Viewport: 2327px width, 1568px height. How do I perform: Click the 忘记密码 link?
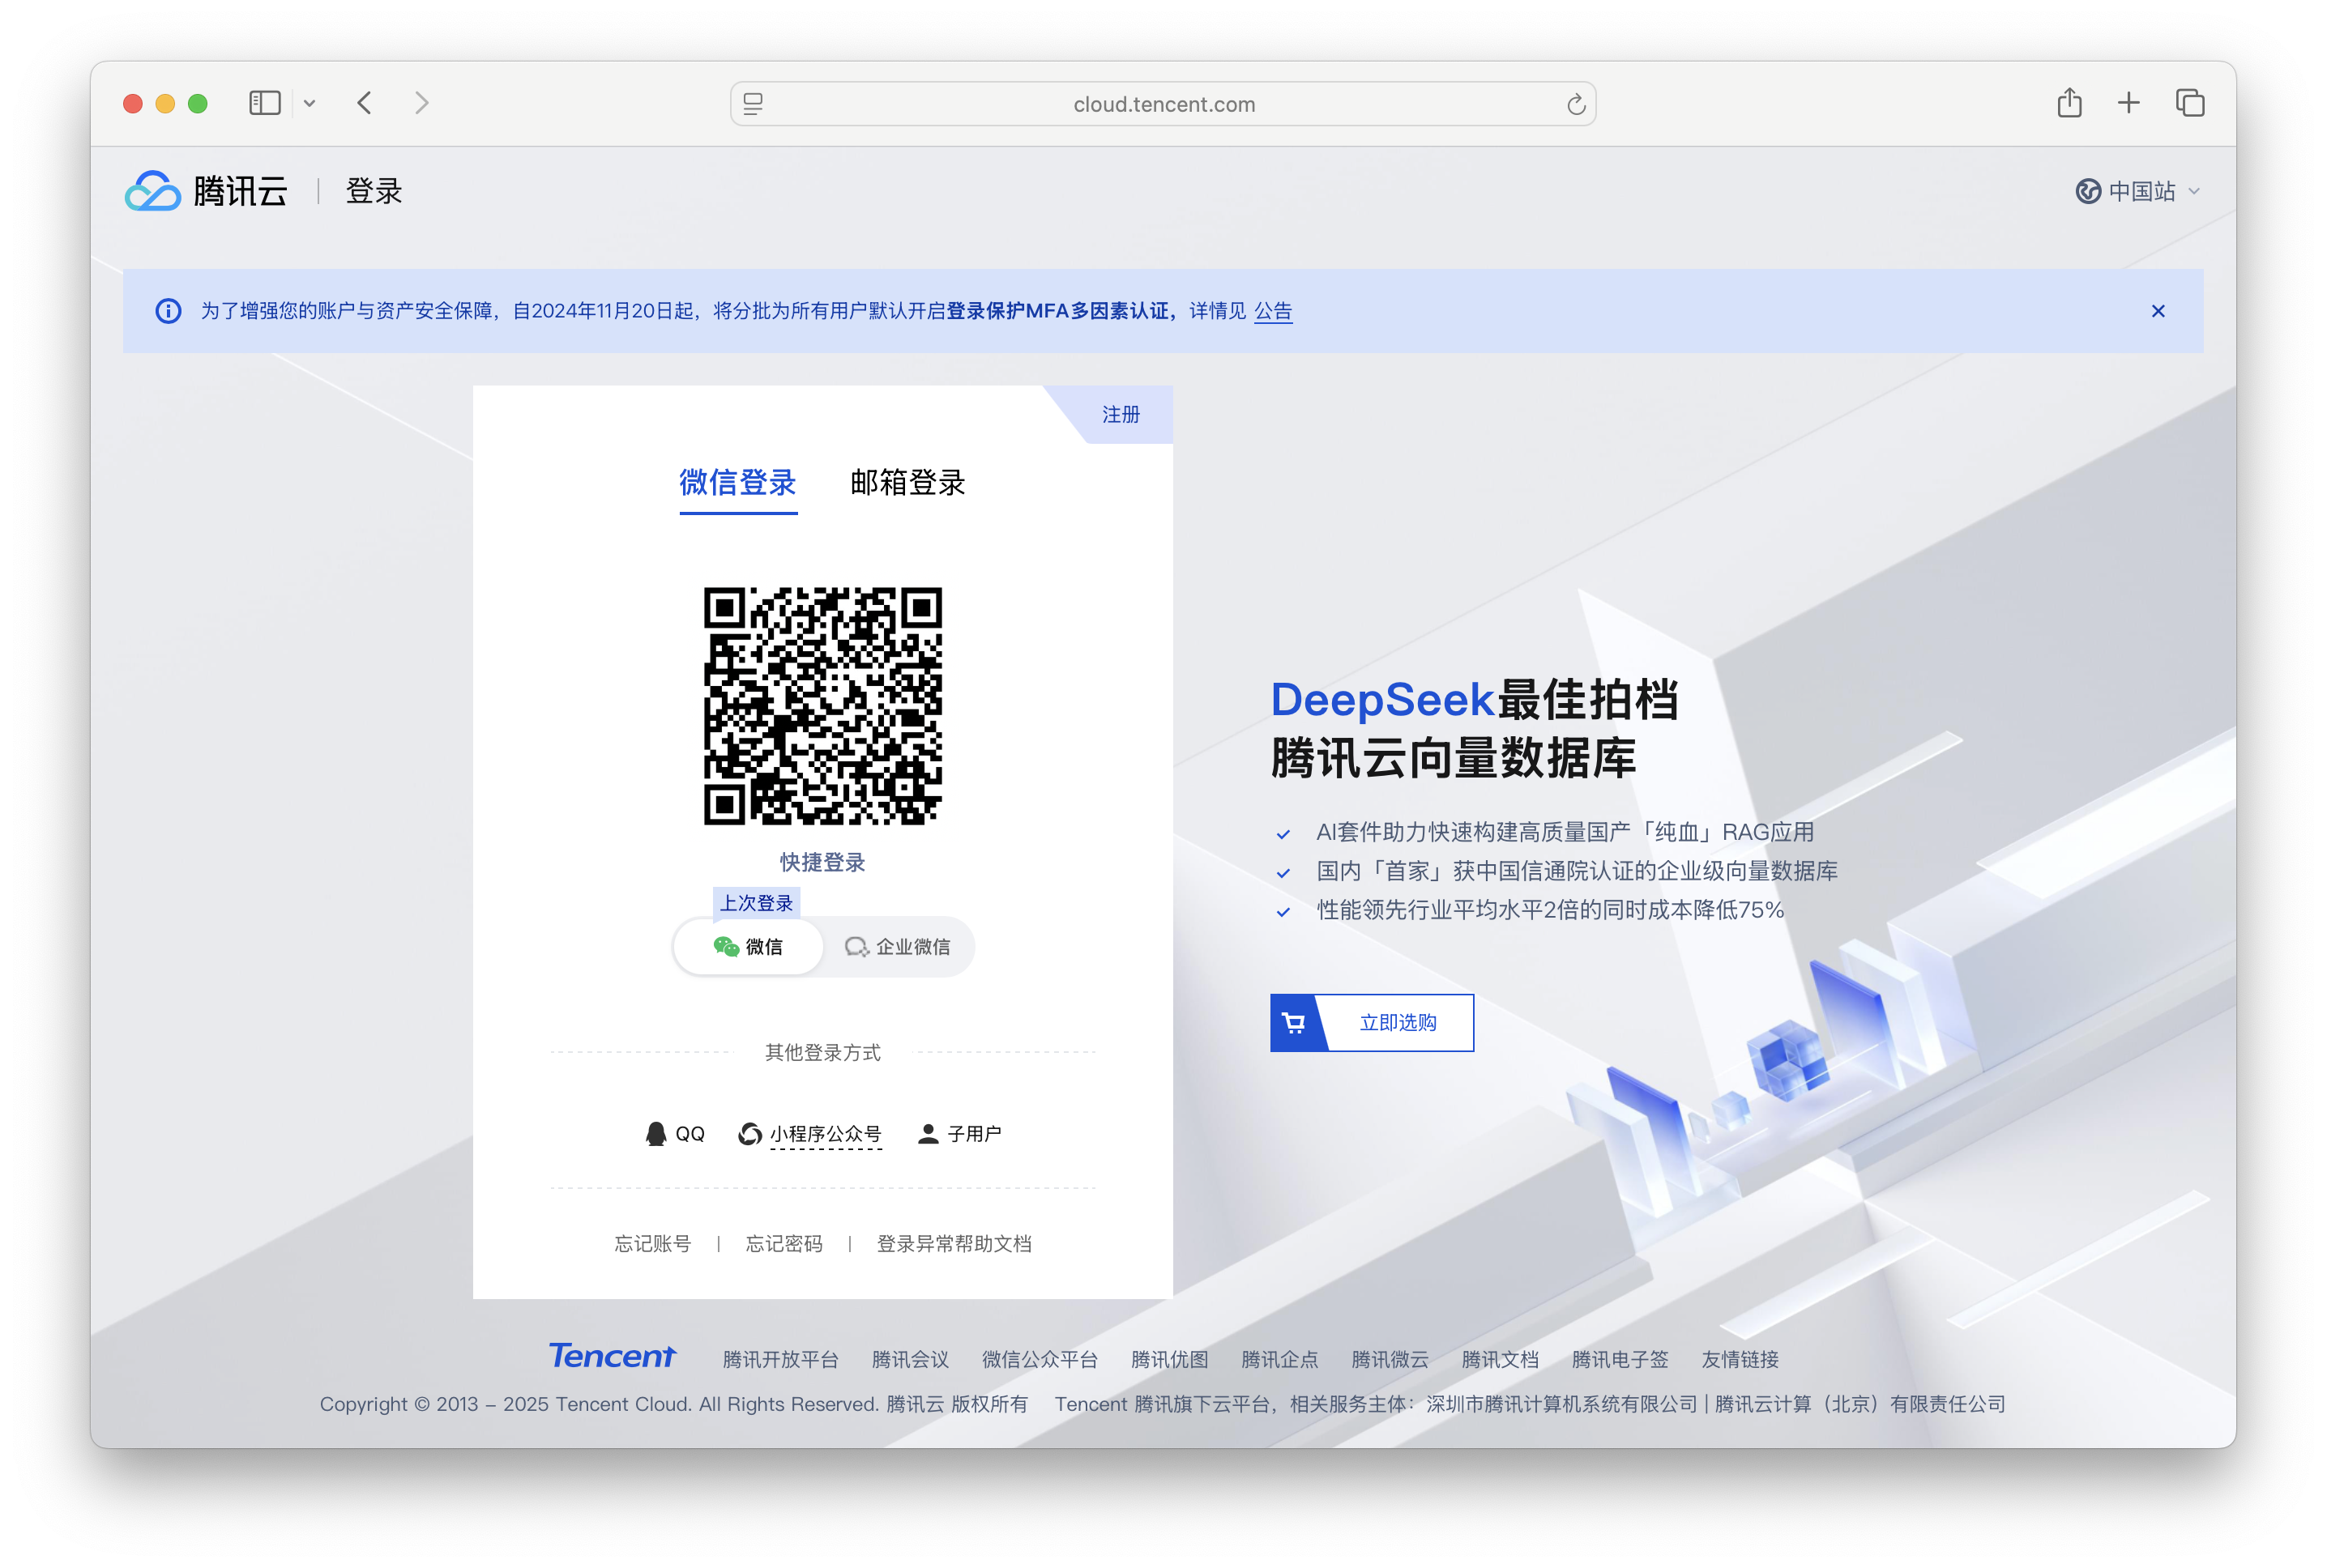click(x=784, y=1243)
